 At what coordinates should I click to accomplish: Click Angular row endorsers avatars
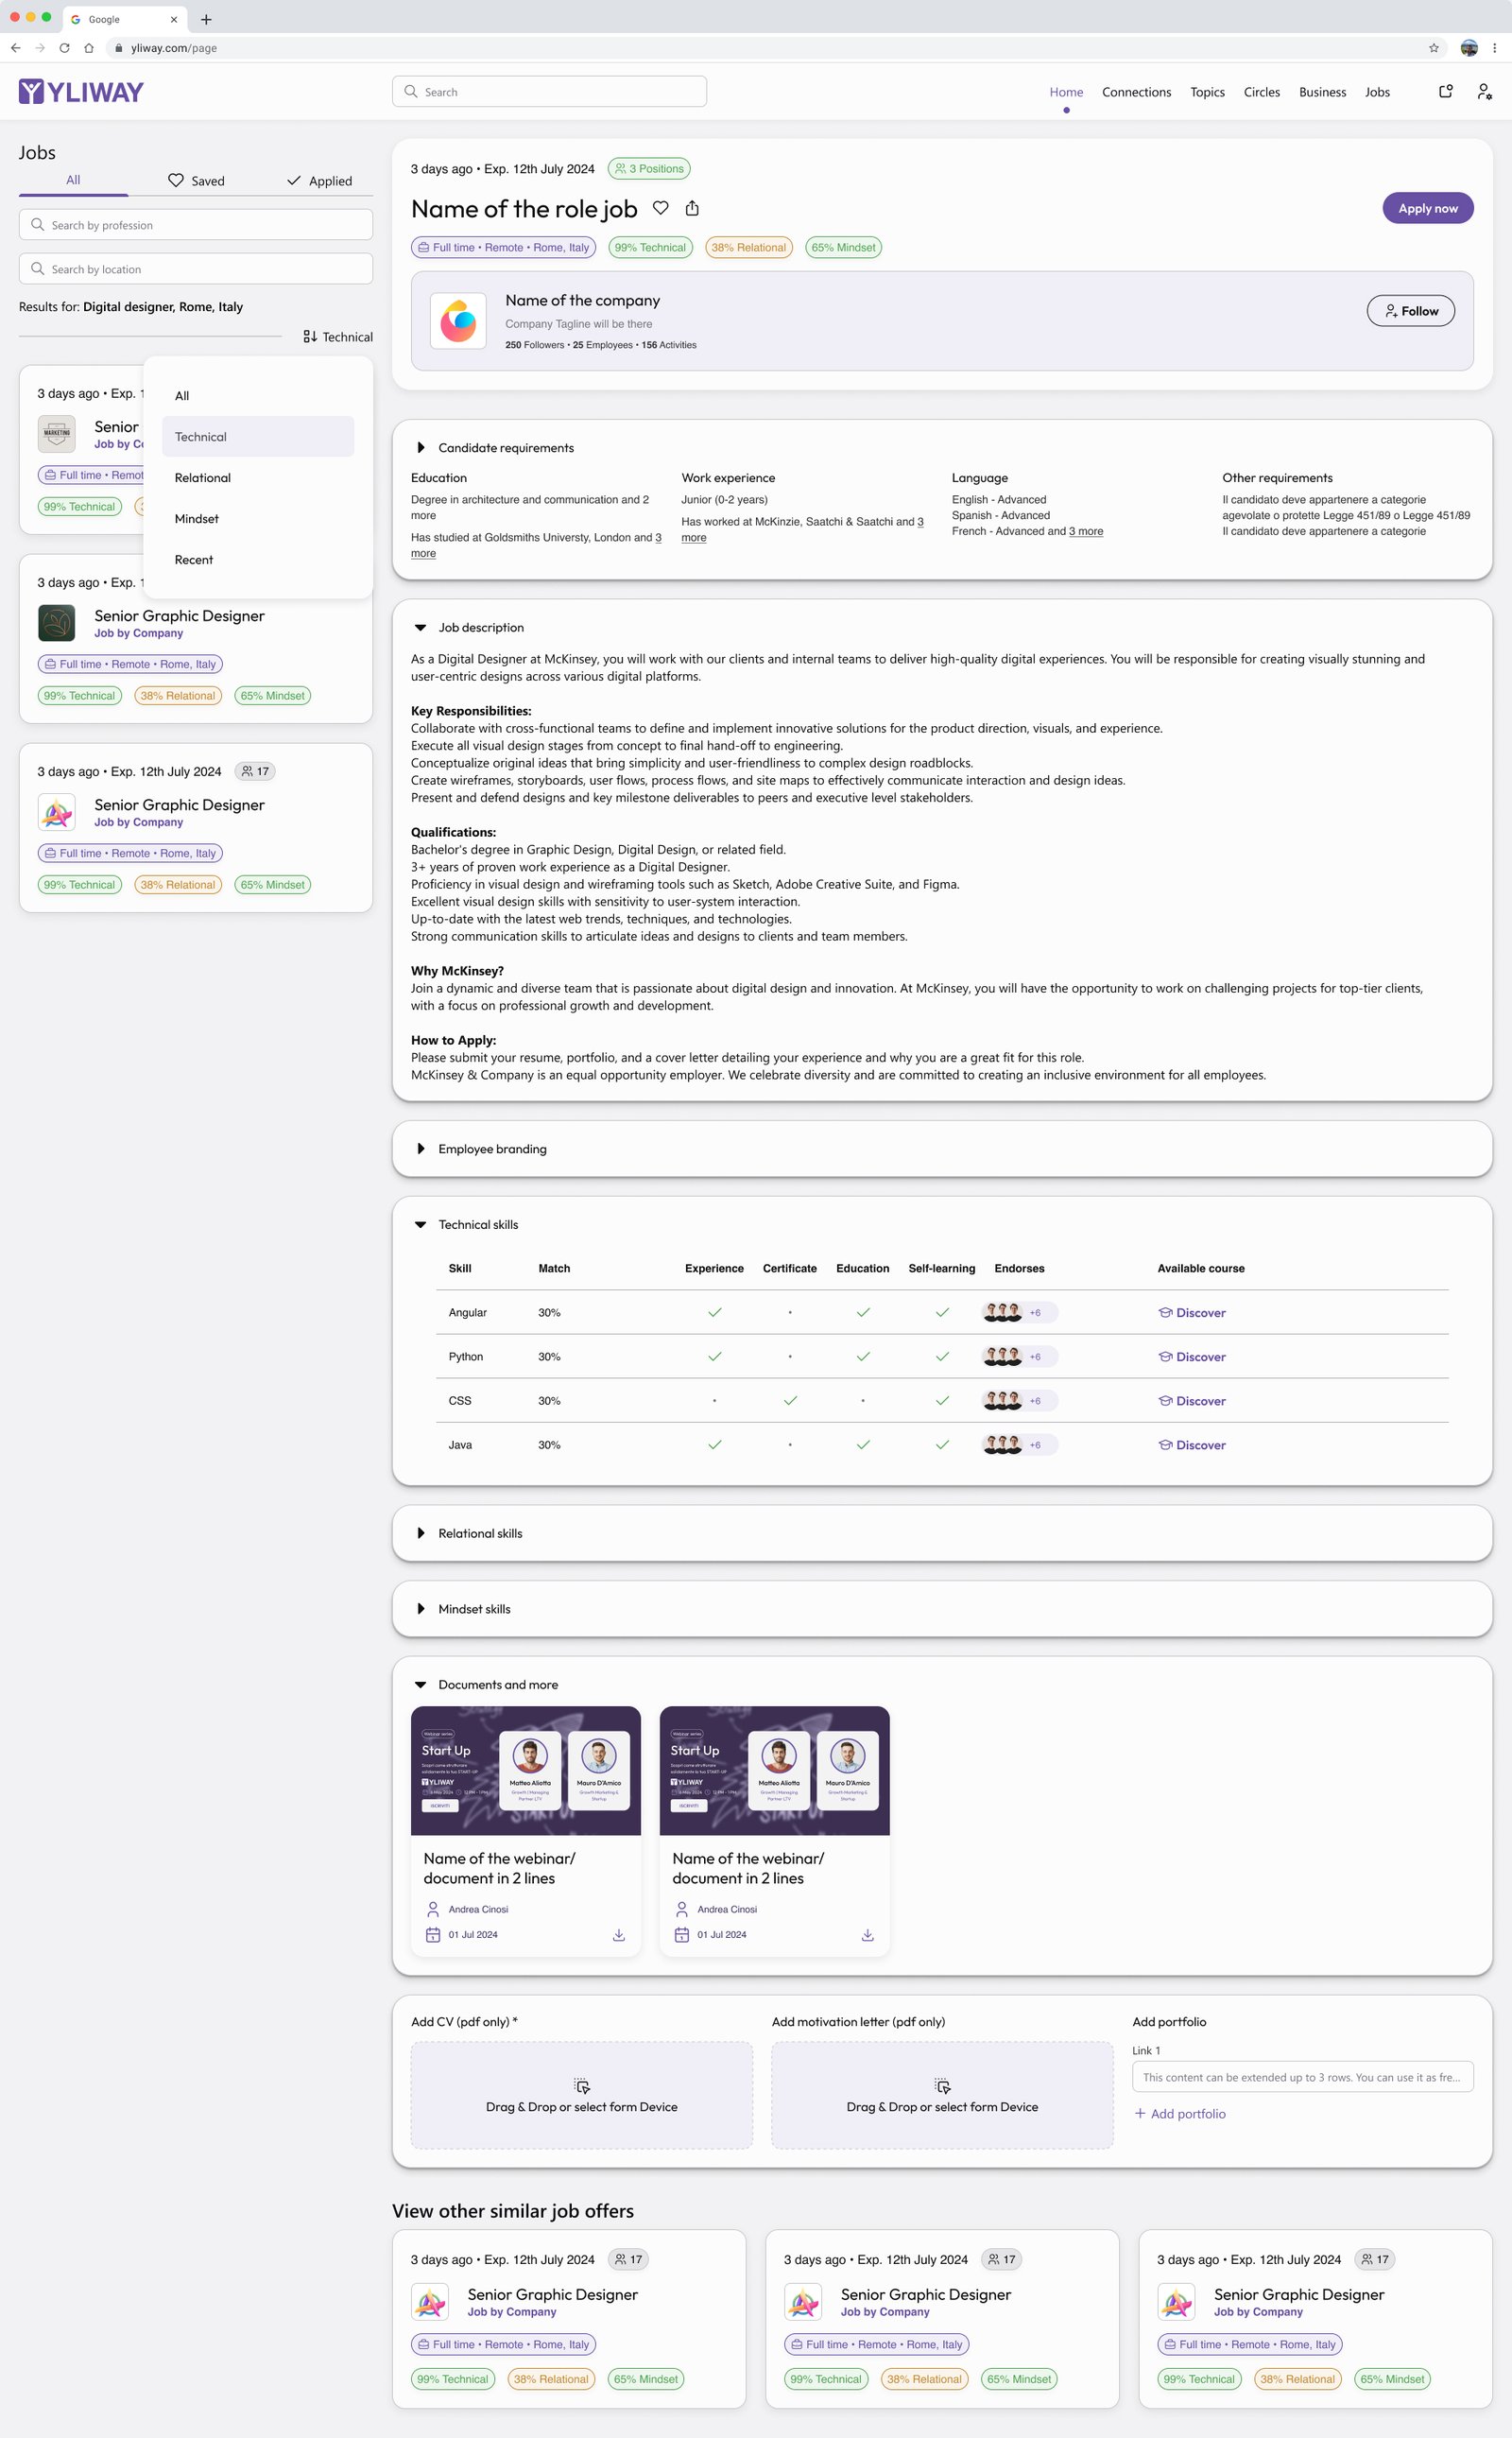click(1003, 1312)
